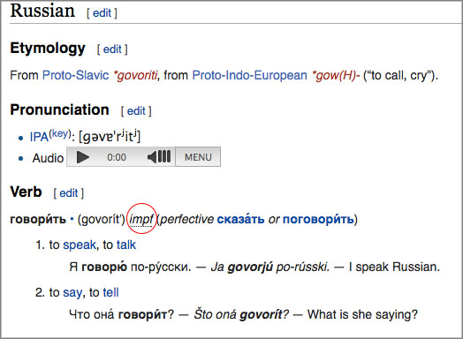Follow the 'speak' definition link
Image resolution: width=463 pixels, height=339 pixels.
[80, 245]
